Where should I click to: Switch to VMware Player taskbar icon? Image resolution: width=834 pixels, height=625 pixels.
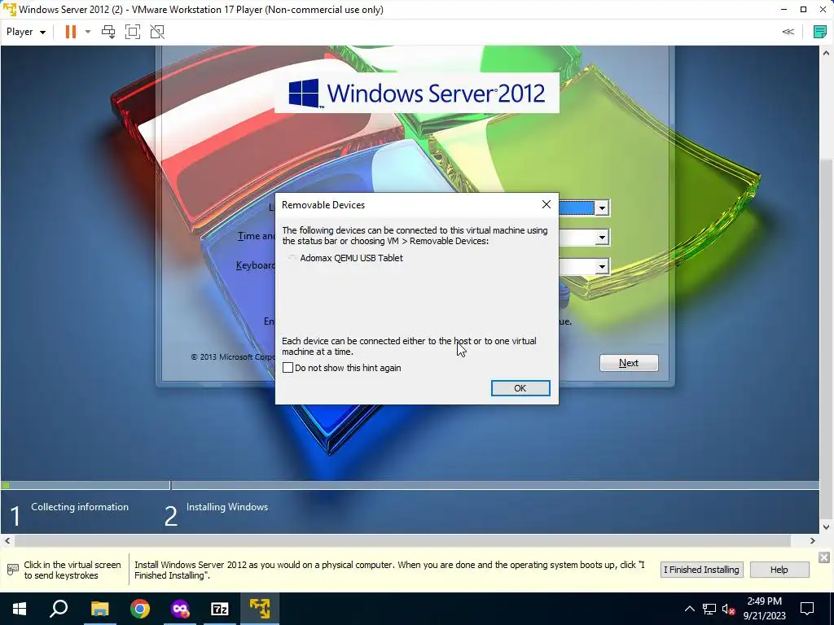[x=260, y=609]
